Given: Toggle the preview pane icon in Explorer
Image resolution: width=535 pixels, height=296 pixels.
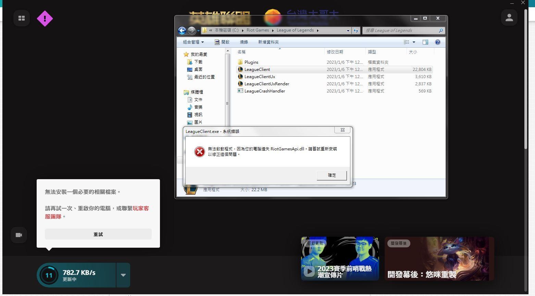Looking at the screenshot, I should point(425,42).
